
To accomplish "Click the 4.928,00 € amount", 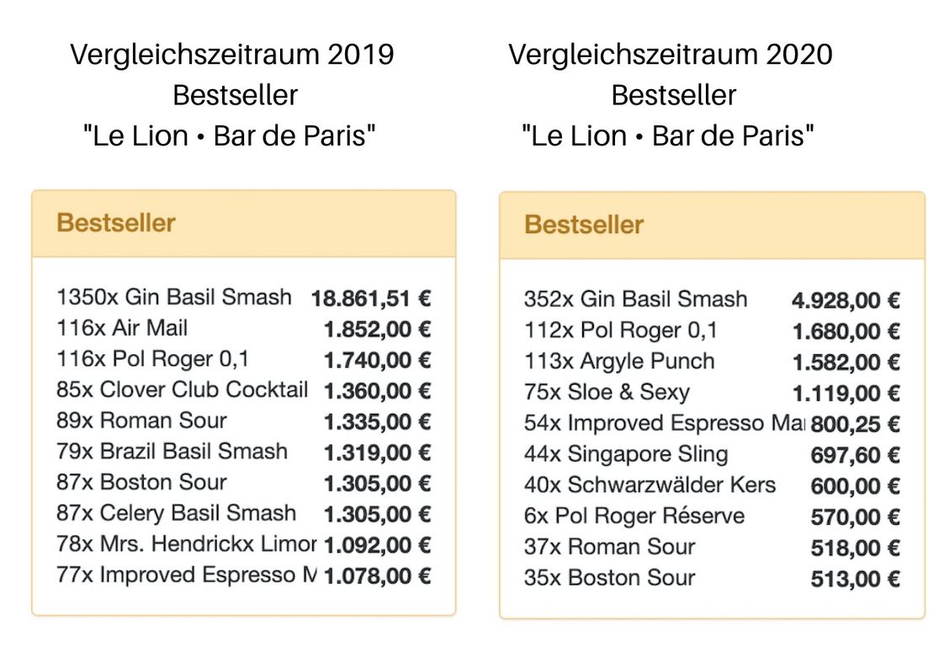I will (x=846, y=301).
